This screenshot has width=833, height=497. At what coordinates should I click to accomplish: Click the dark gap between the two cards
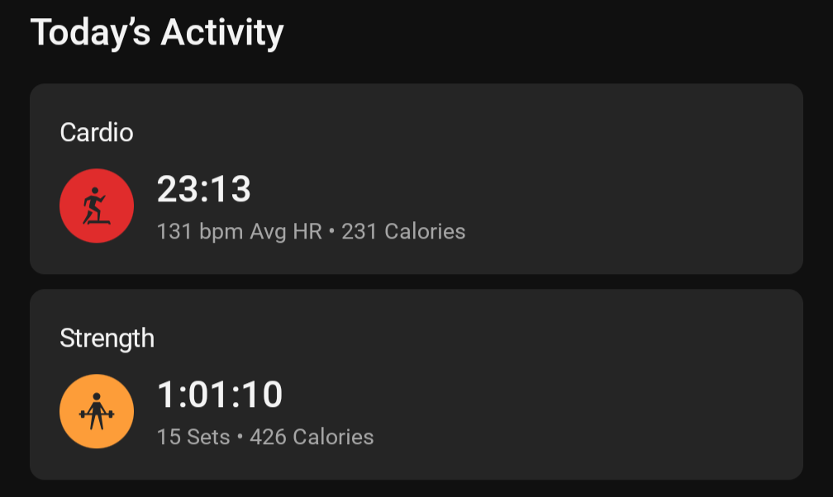coord(416,282)
